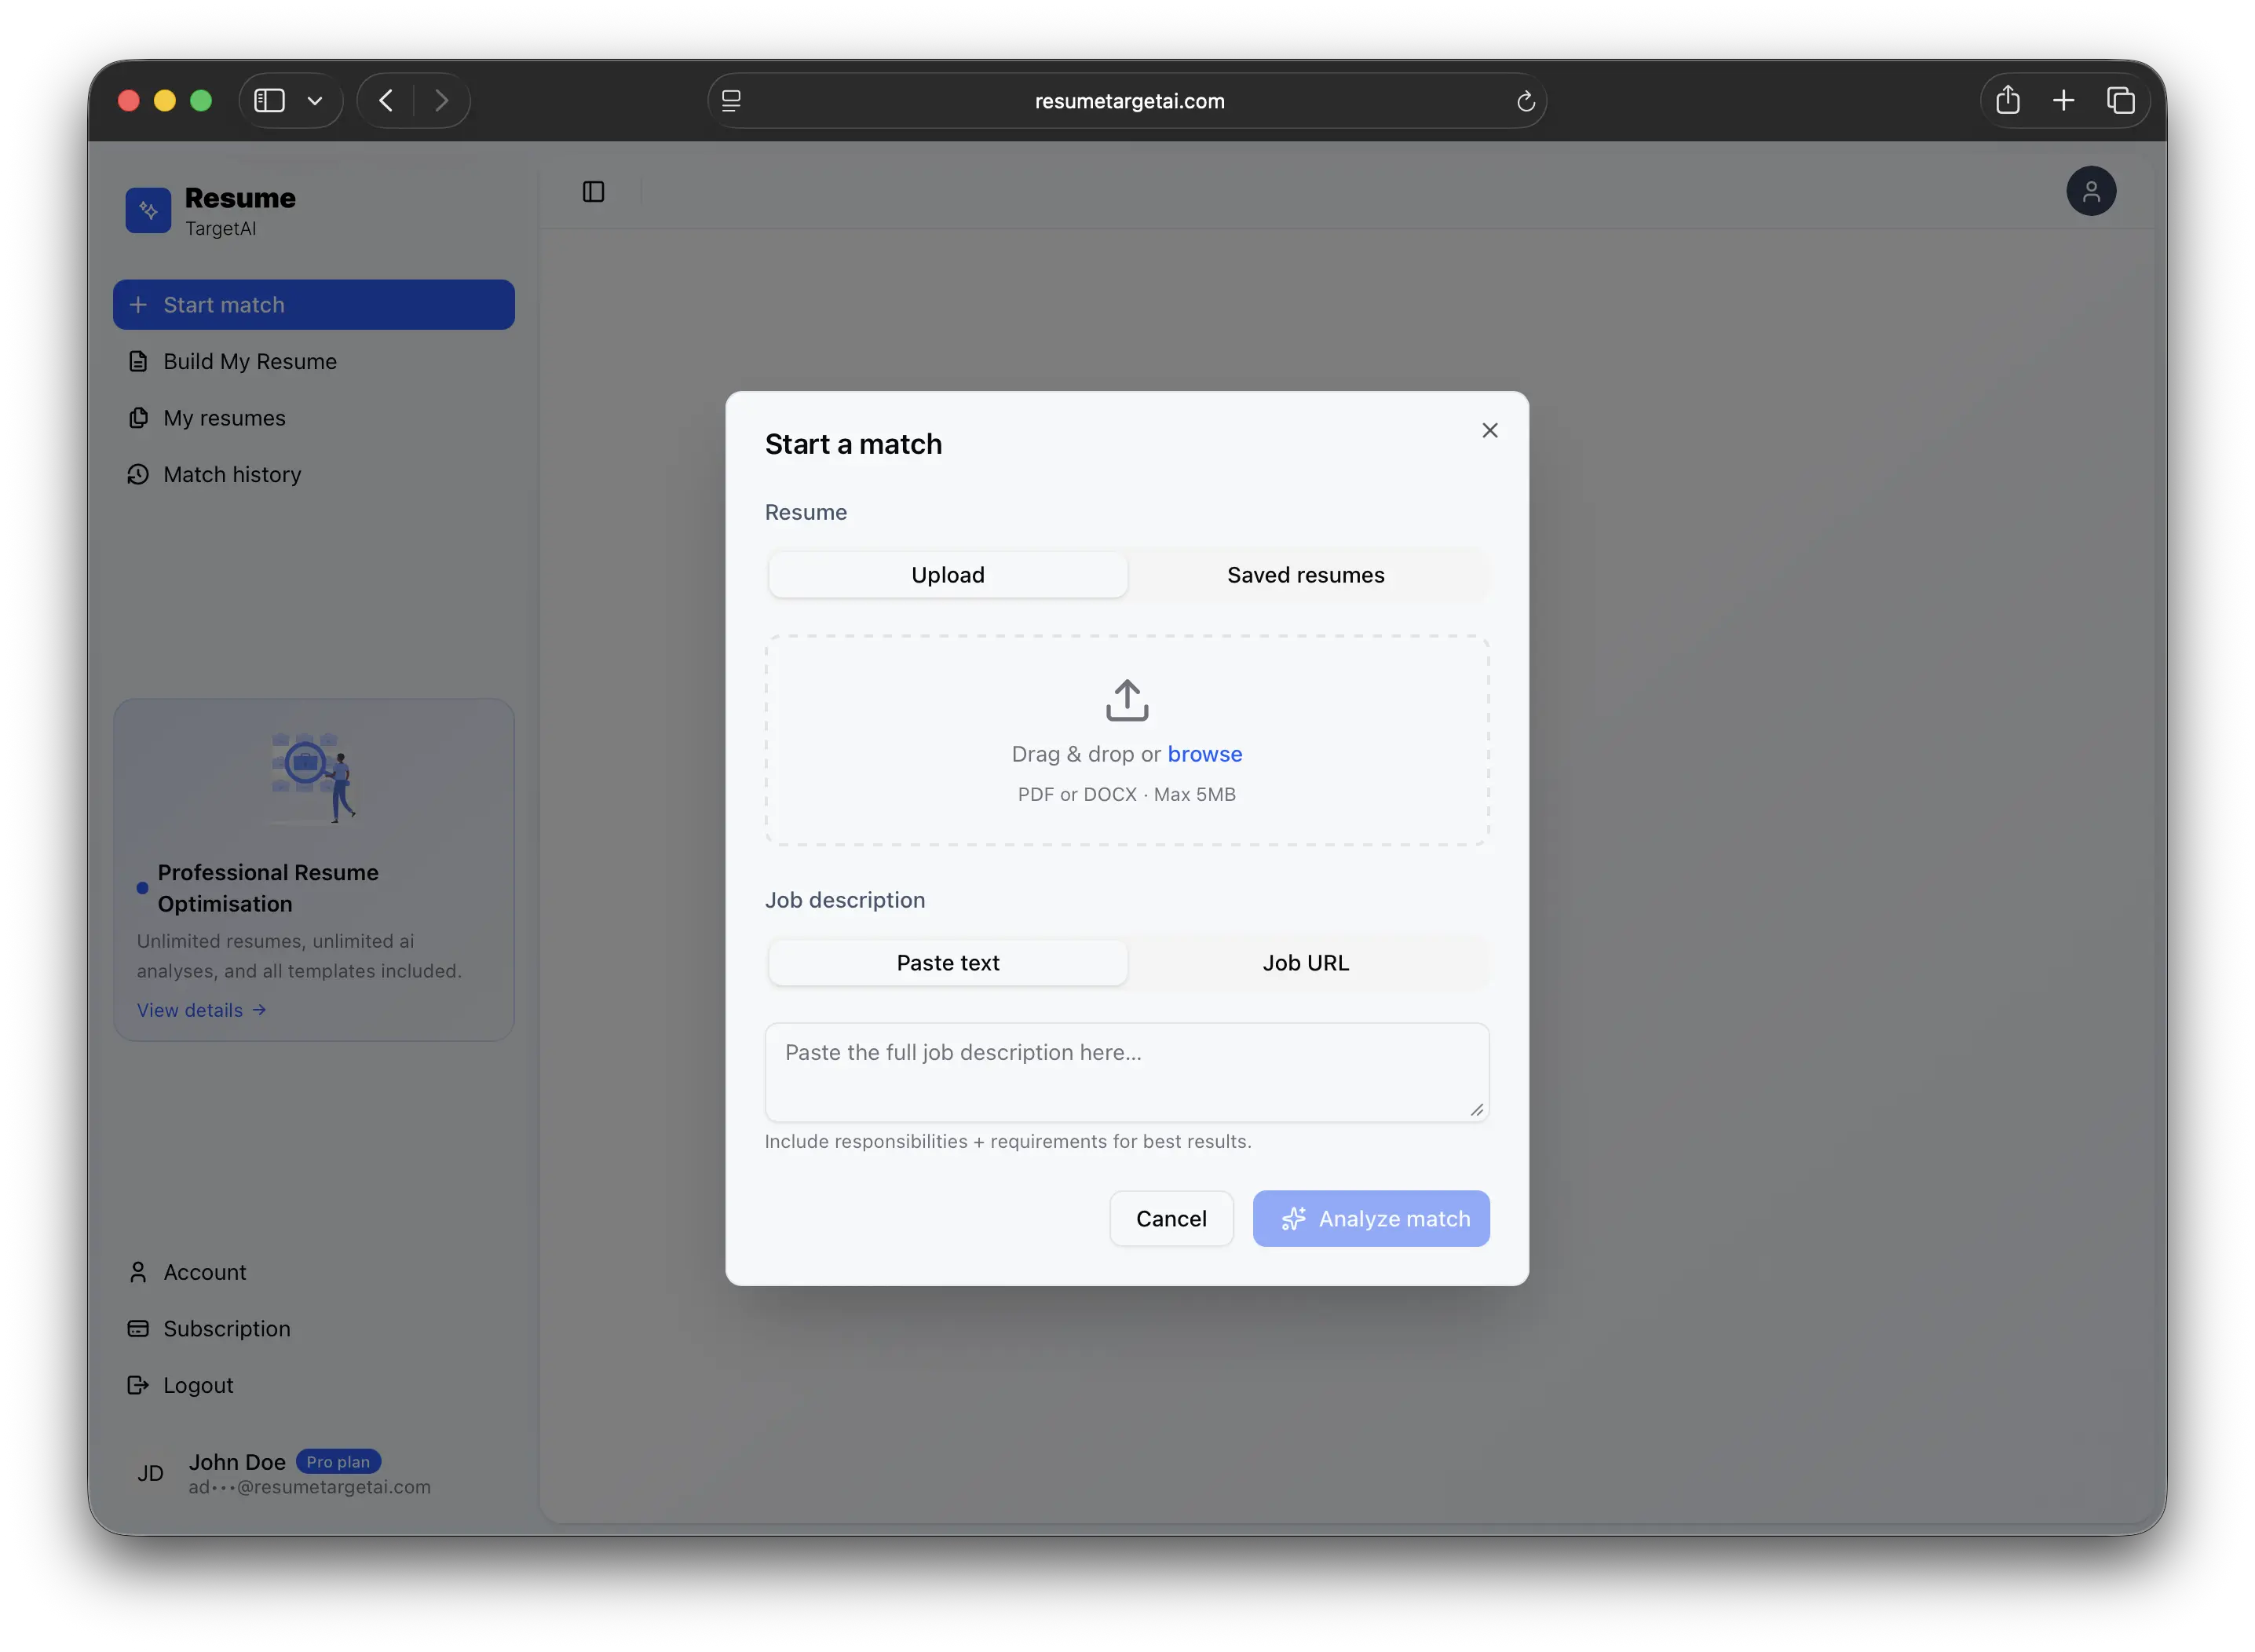The width and height of the screenshot is (2255, 1652).
Task: Click the Build My Resume document icon
Action: click(138, 361)
